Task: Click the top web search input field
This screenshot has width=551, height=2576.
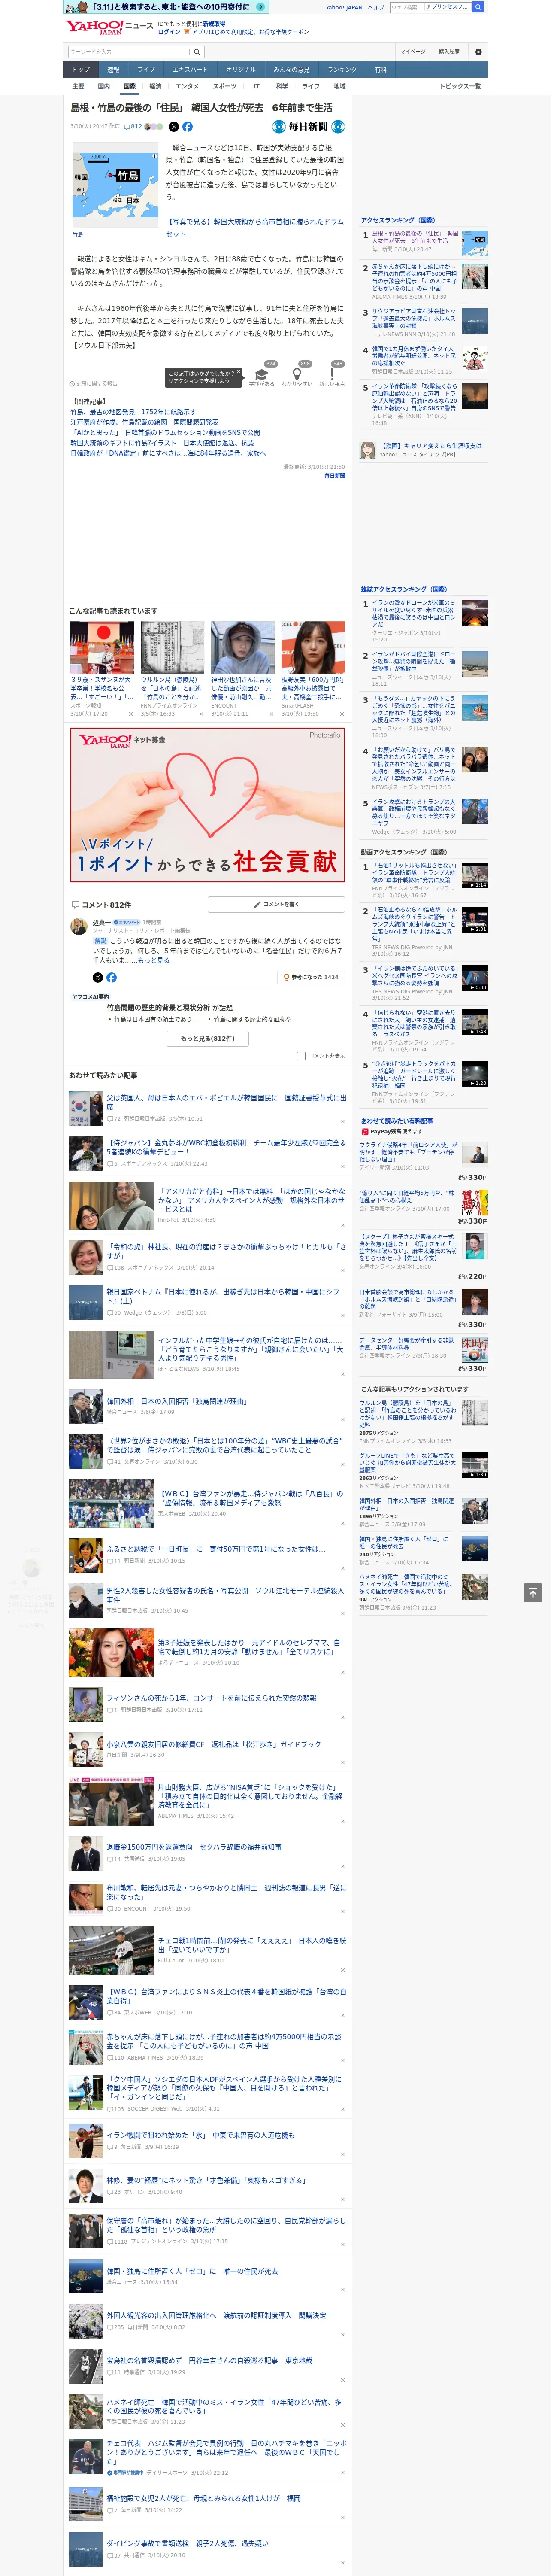Action: tap(407, 7)
